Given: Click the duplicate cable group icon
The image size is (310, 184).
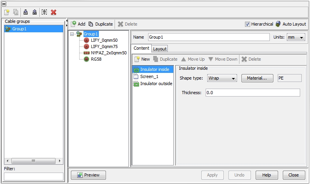Looking at the screenshot, I should (16, 12).
